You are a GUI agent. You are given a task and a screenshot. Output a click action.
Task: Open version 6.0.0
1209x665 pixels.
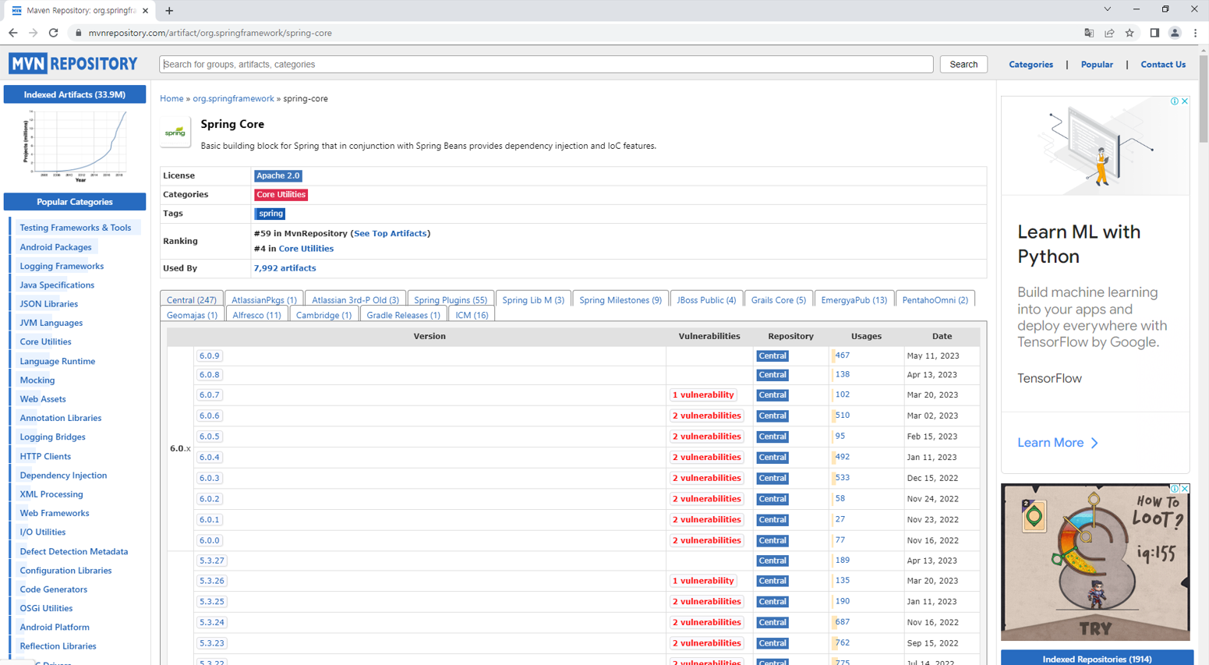coord(210,540)
